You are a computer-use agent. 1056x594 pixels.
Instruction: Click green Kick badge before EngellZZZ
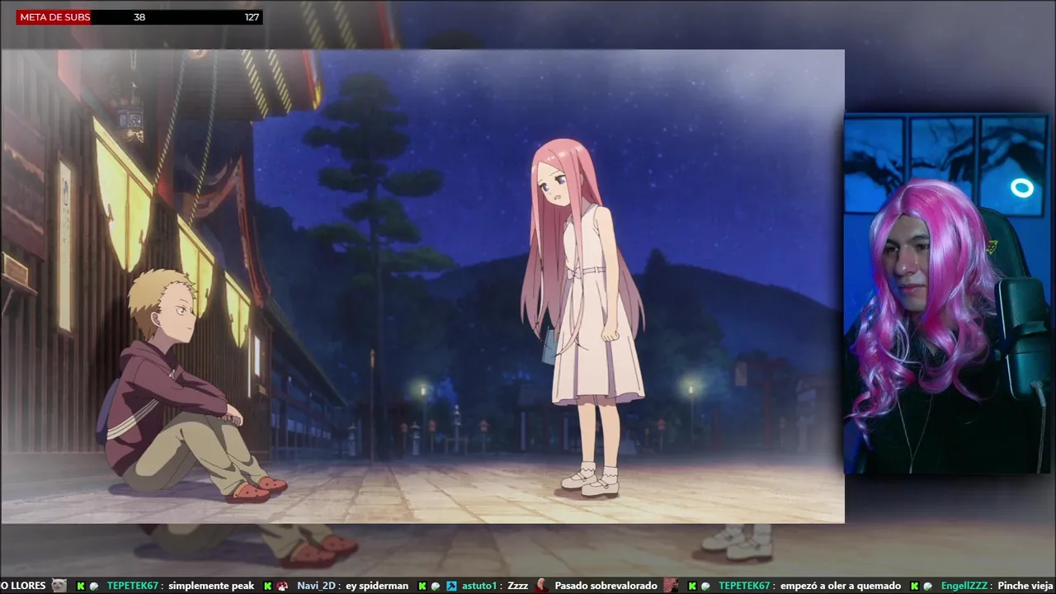(x=915, y=586)
